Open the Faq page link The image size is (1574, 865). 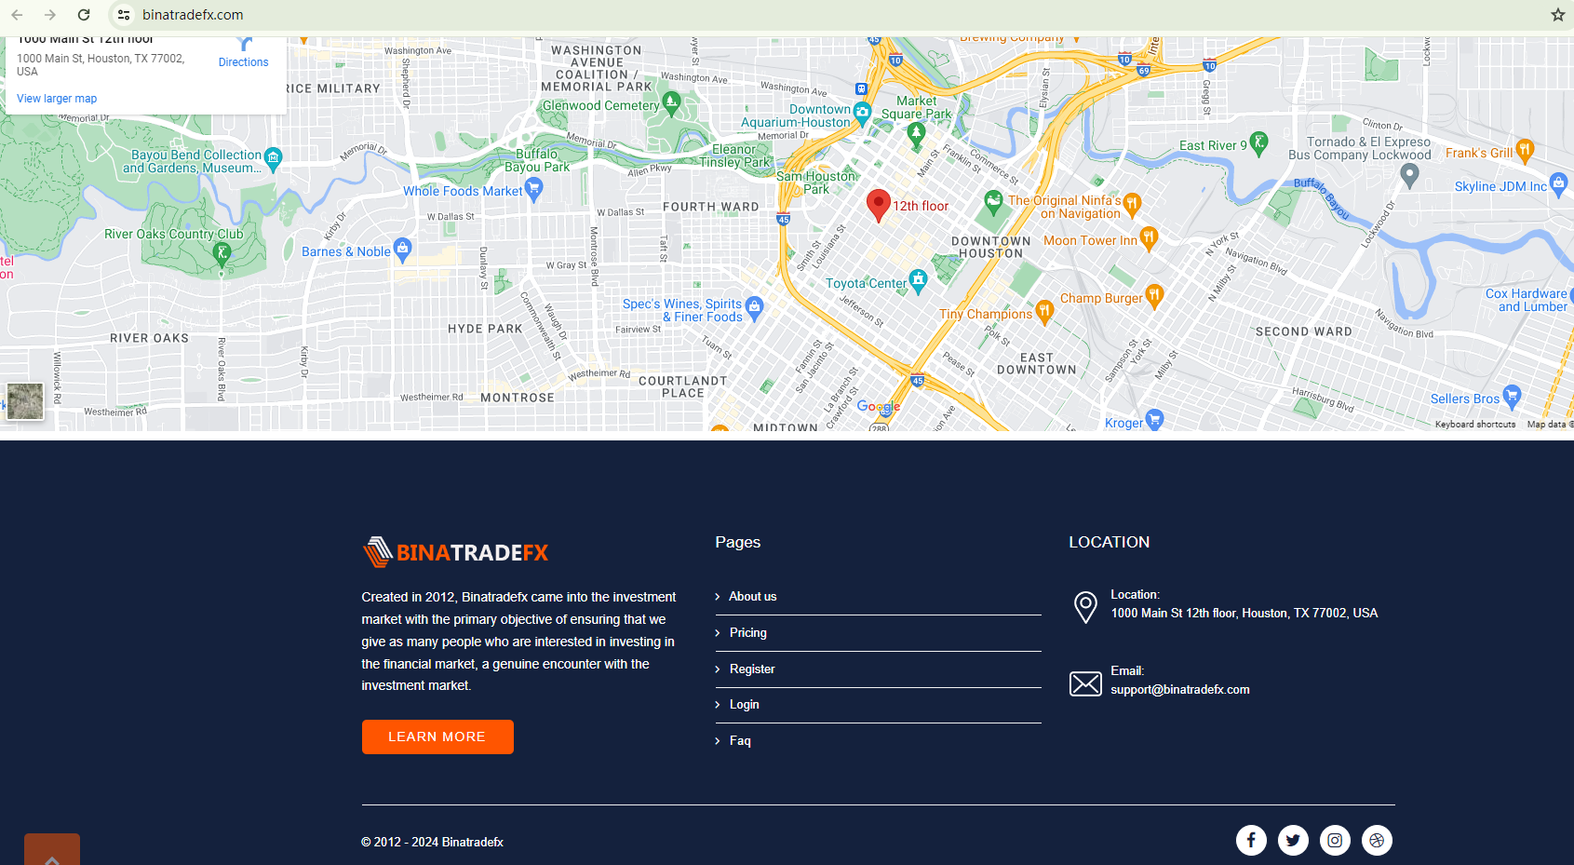(x=740, y=741)
